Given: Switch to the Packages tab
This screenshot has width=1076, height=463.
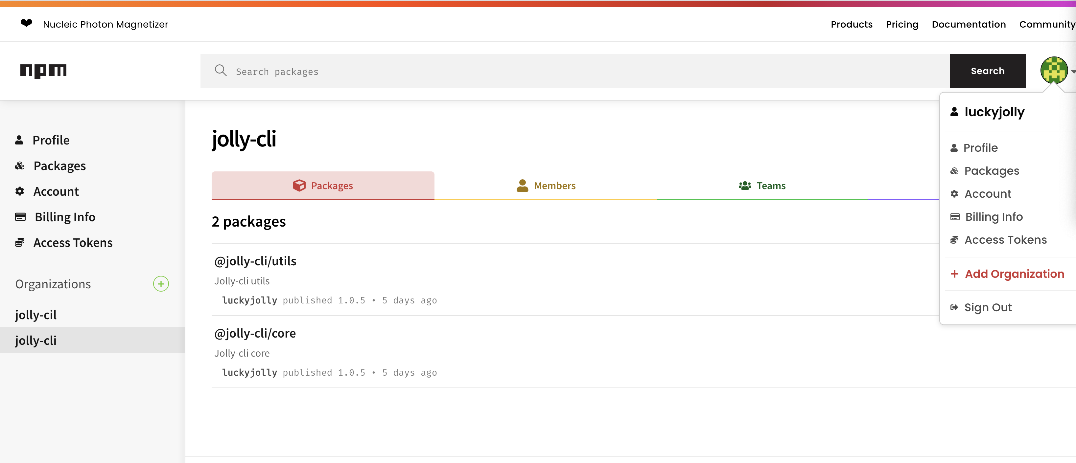Looking at the screenshot, I should pyautogui.click(x=323, y=186).
